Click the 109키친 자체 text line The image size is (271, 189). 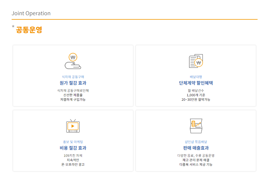[73, 156]
